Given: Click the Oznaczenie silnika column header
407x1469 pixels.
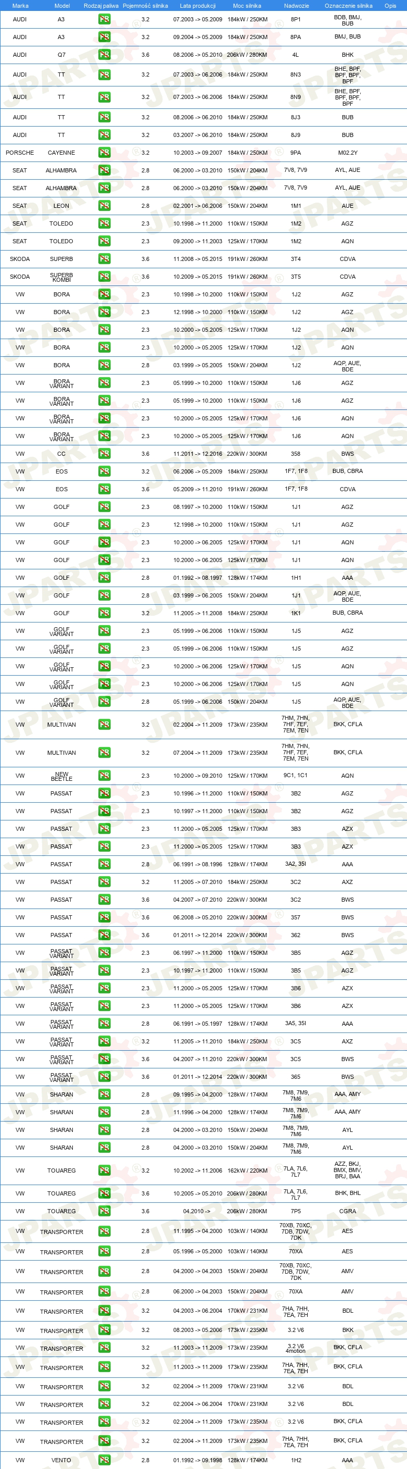Looking at the screenshot, I should click(348, 6).
